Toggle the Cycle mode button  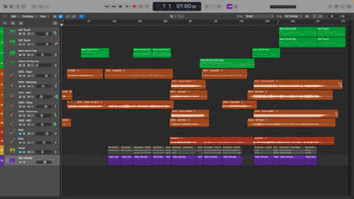point(147,6)
